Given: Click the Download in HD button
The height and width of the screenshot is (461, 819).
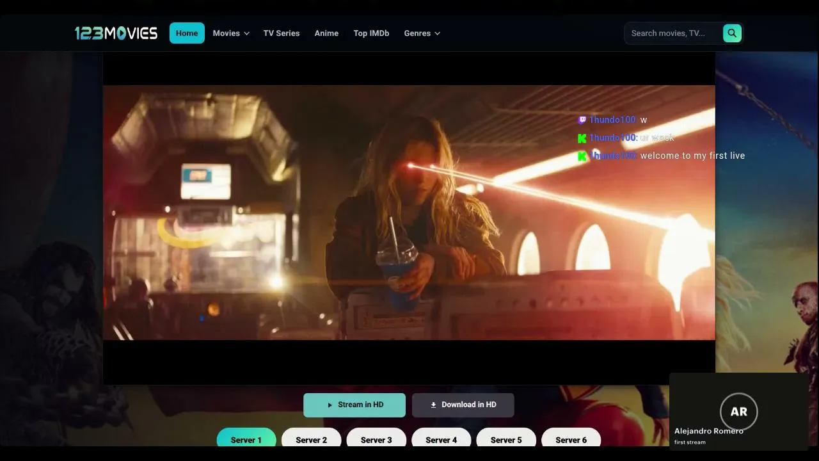Looking at the screenshot, I should coord(463,405).
